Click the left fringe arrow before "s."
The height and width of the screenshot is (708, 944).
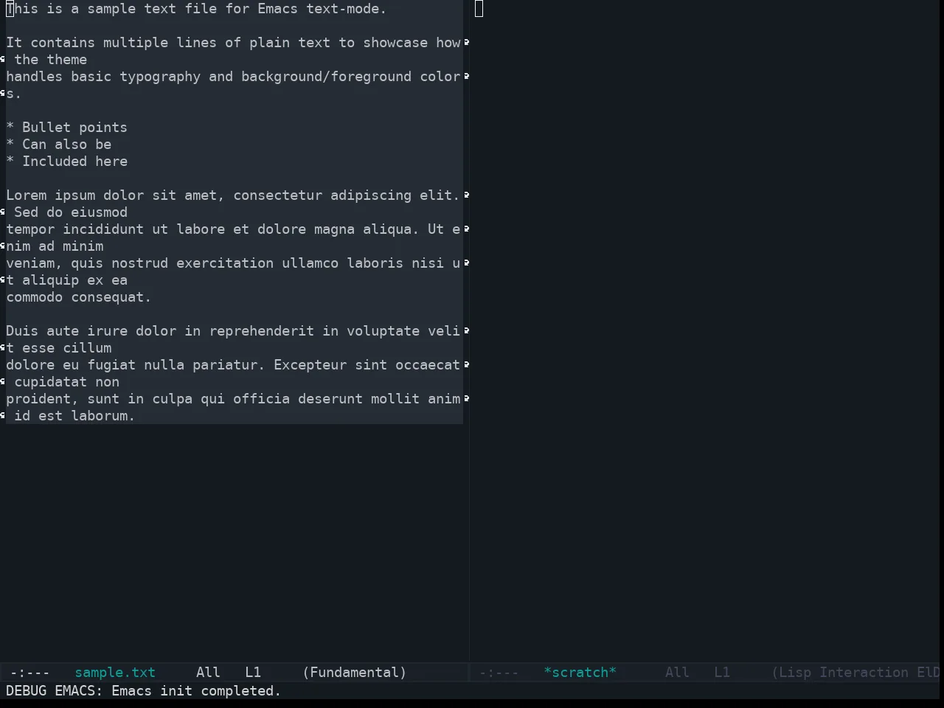[x=3, y=94]
